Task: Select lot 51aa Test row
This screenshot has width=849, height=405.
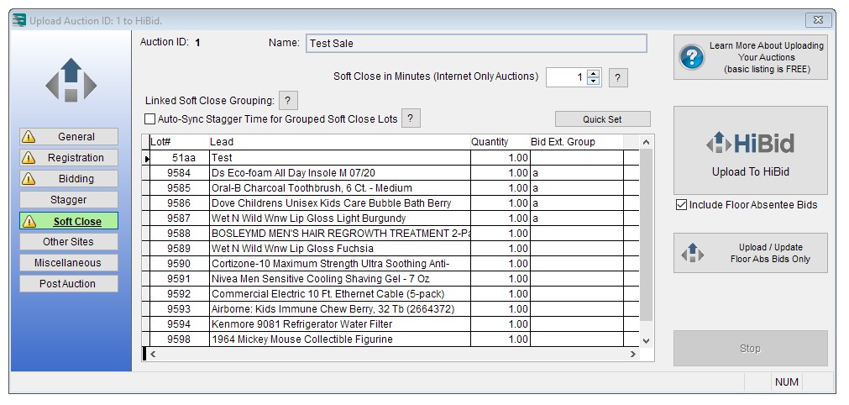Action: pyautogui.click(x=390, y=158)
